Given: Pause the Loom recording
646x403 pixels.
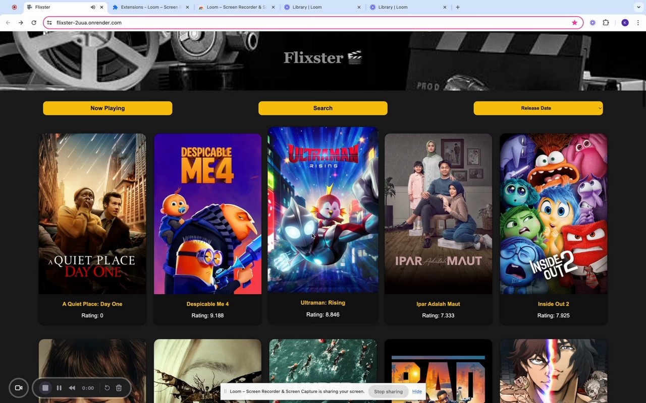Looking at the screenshot, I should 59,388.
